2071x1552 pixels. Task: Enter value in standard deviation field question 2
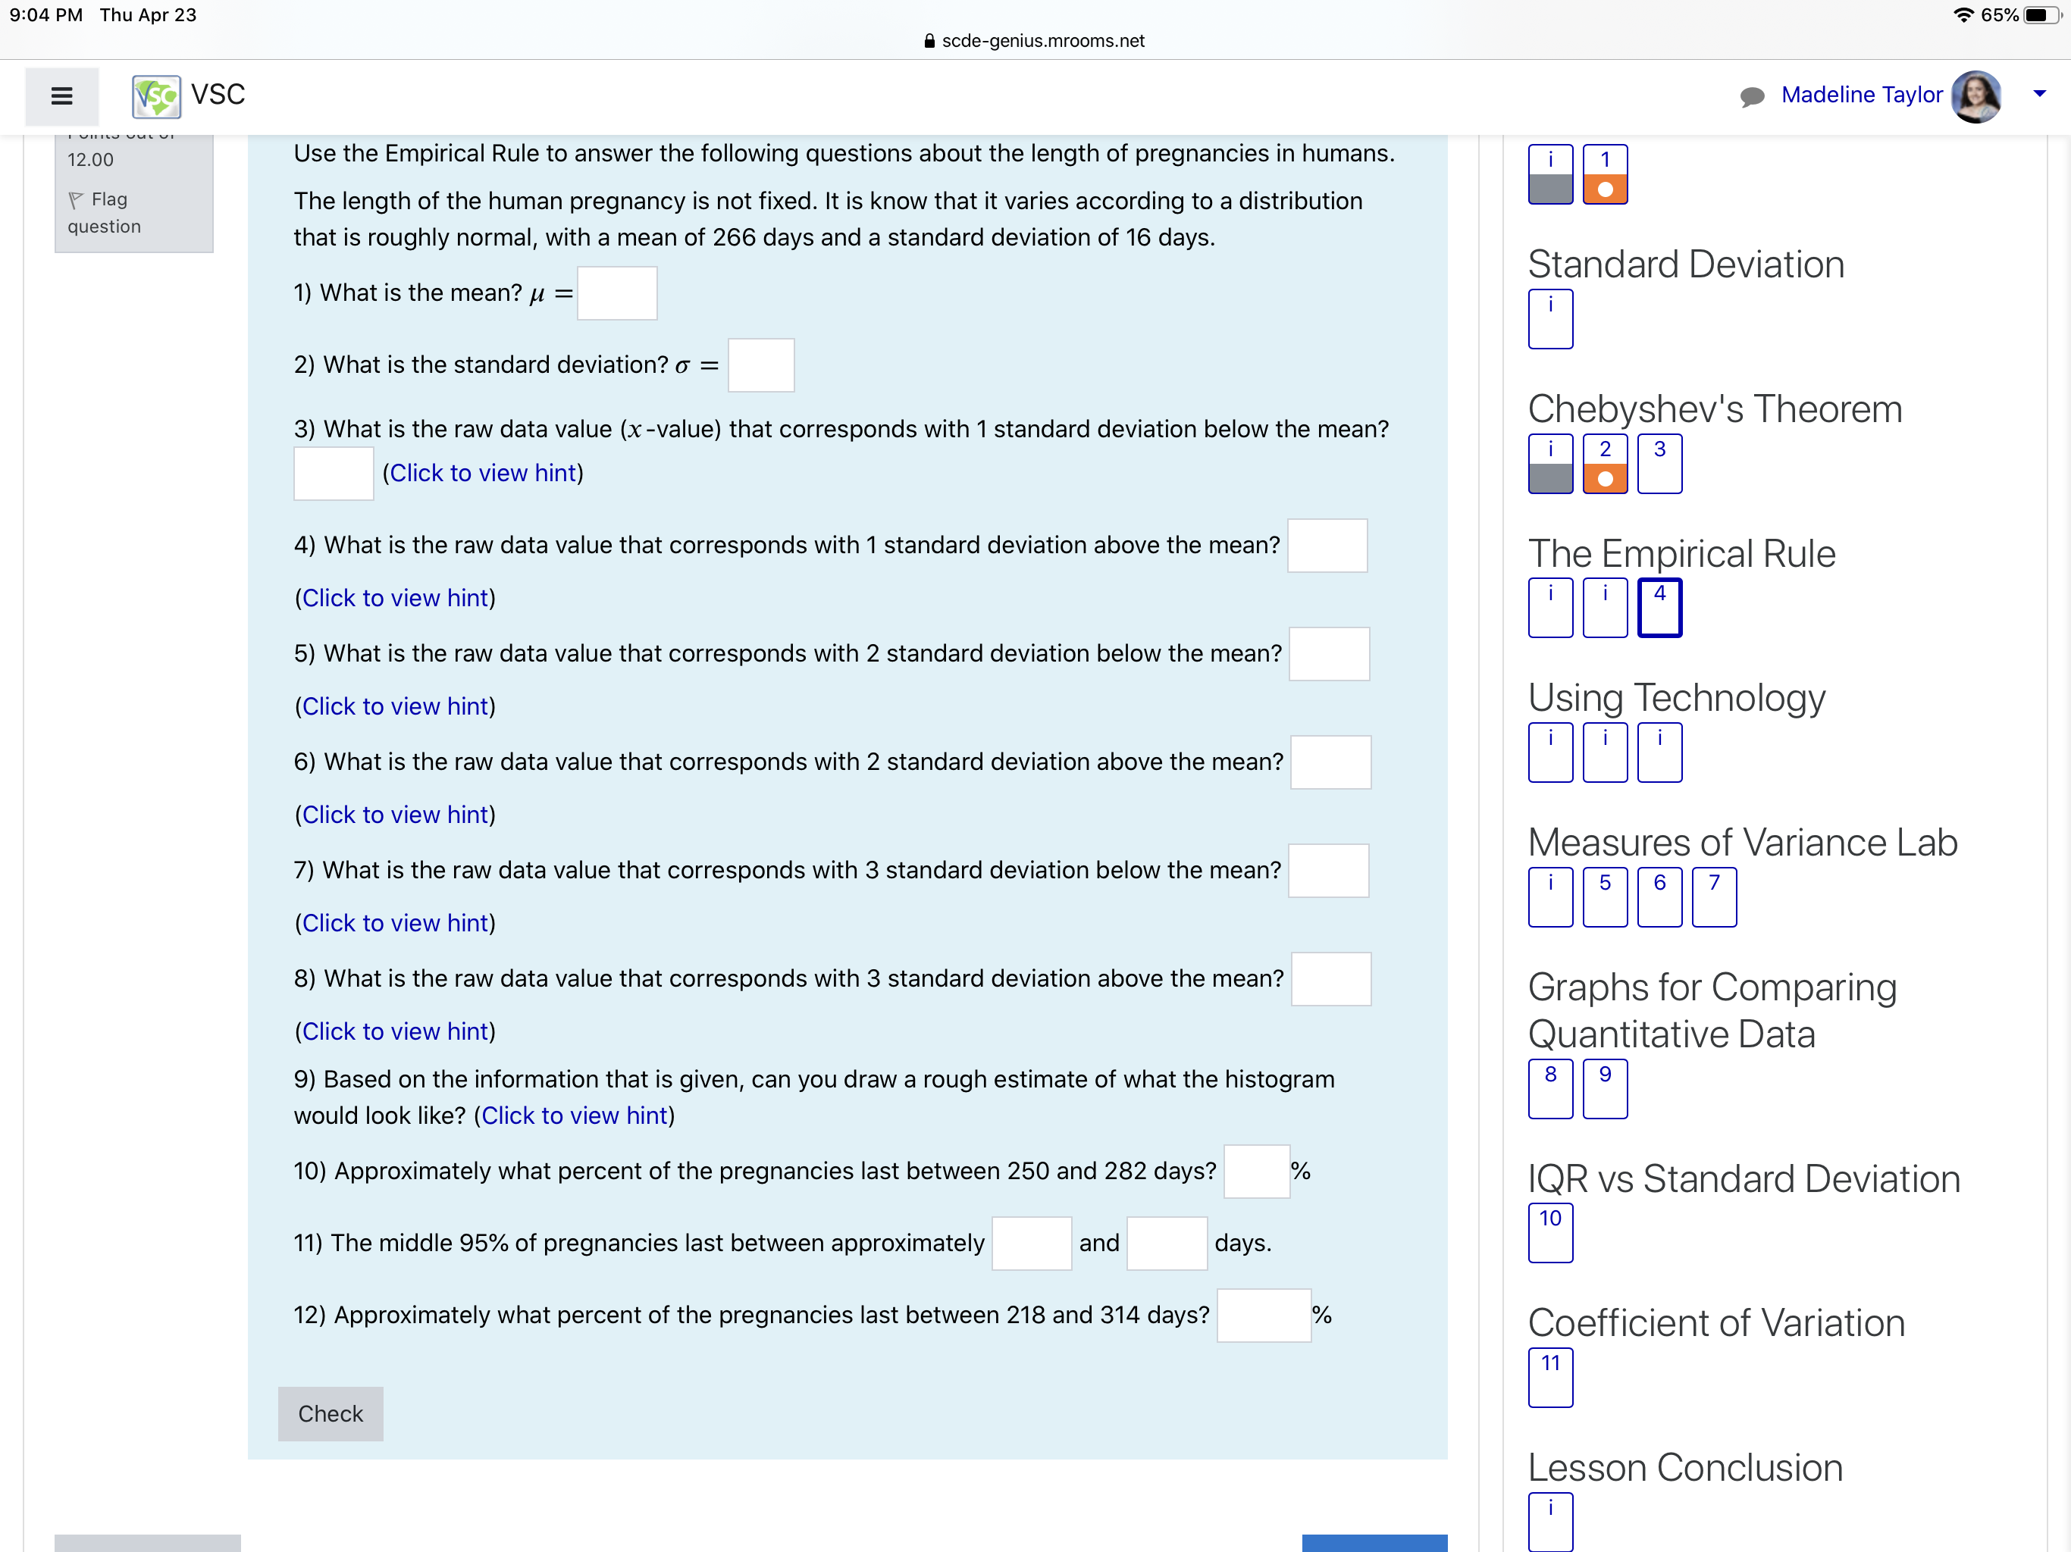pyautogui.click(x=760, y=364)
